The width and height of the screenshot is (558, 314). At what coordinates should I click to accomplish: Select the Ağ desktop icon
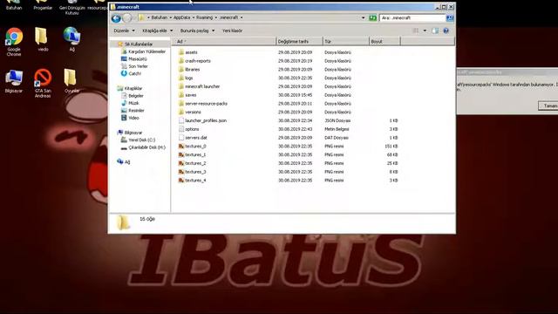71,39
